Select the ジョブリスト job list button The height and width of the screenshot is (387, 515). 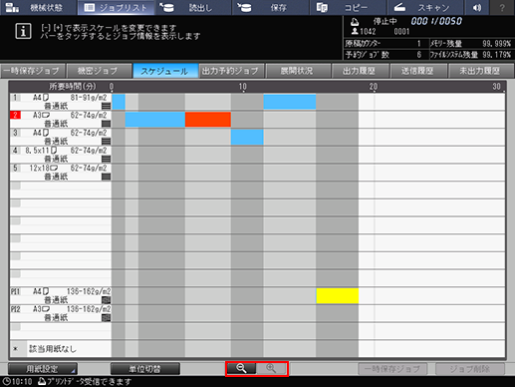pyautogui.click(x=116, y=7)
